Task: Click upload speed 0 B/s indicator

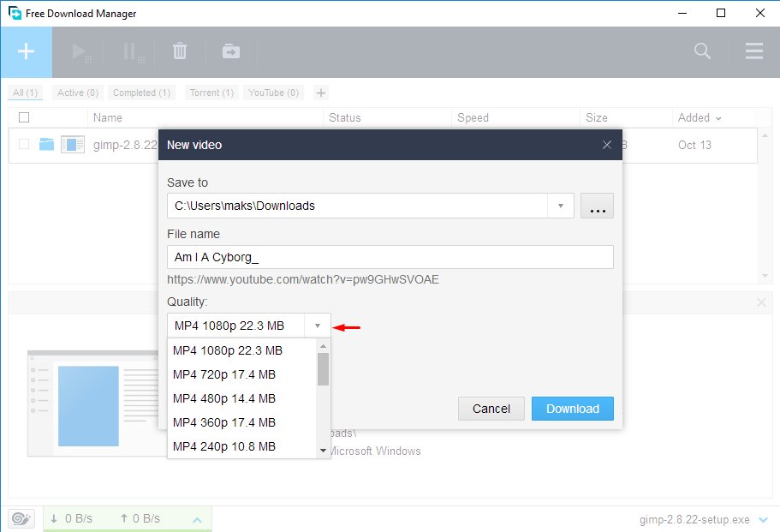Action: coord(140,518)
